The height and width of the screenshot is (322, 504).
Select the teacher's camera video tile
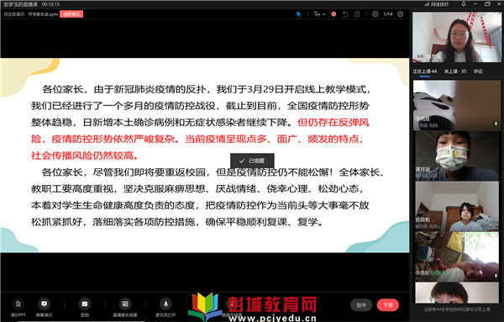click(457, 37)
